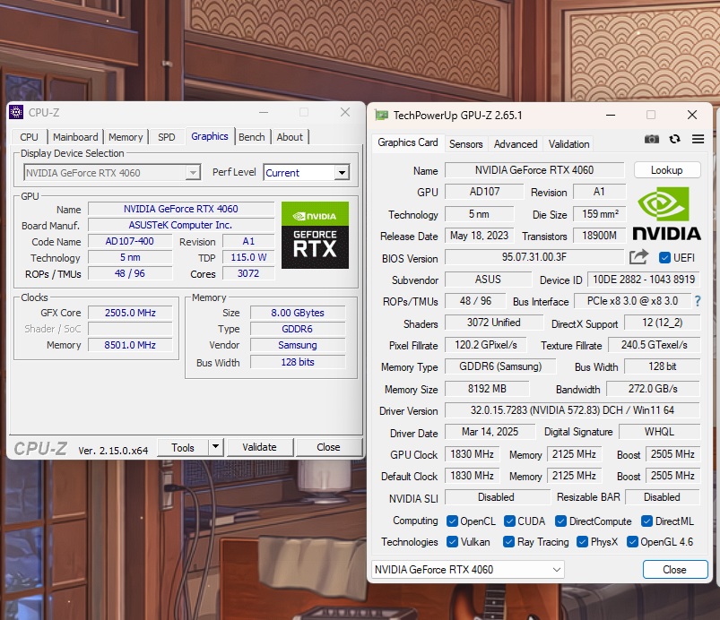Select the Graphics tab in CPU-Z
Screen dimensions: 720x620
pos(210,136)
